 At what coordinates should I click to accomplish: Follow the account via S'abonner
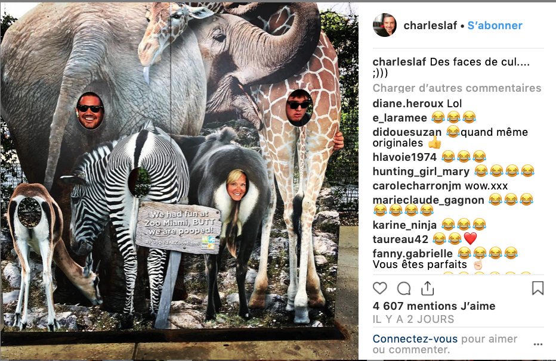tap(495, 26)
